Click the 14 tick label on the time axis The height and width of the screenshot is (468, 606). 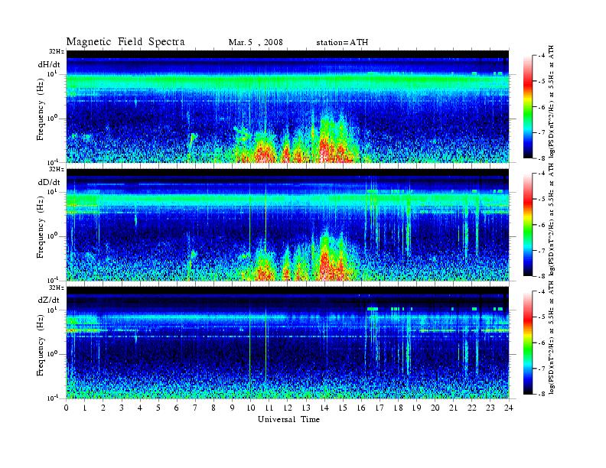pyautogui.click(x=324, y=408)
